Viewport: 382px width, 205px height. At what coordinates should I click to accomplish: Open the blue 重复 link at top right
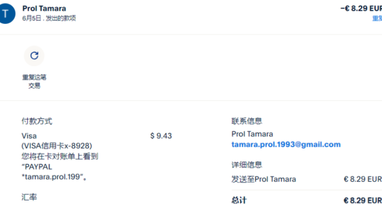point(377,19)
